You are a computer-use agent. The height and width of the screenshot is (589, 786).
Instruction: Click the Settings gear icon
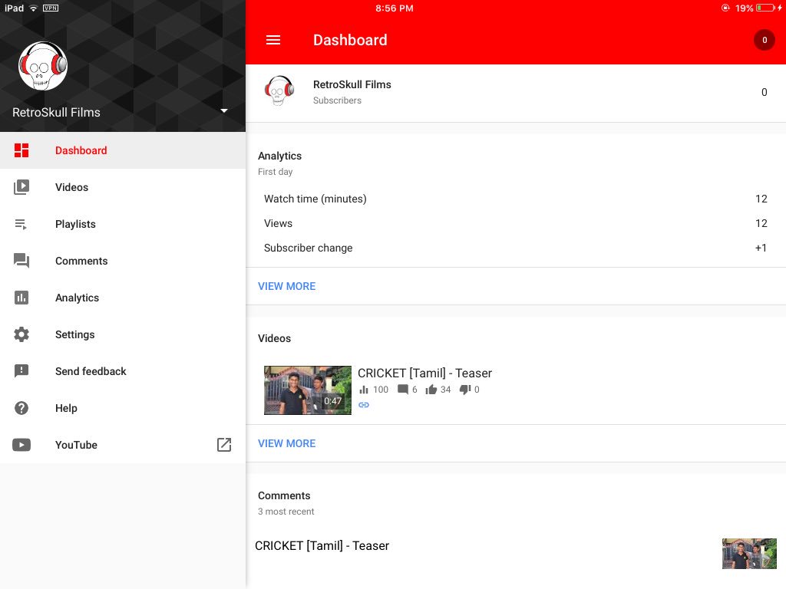(21, 334)
